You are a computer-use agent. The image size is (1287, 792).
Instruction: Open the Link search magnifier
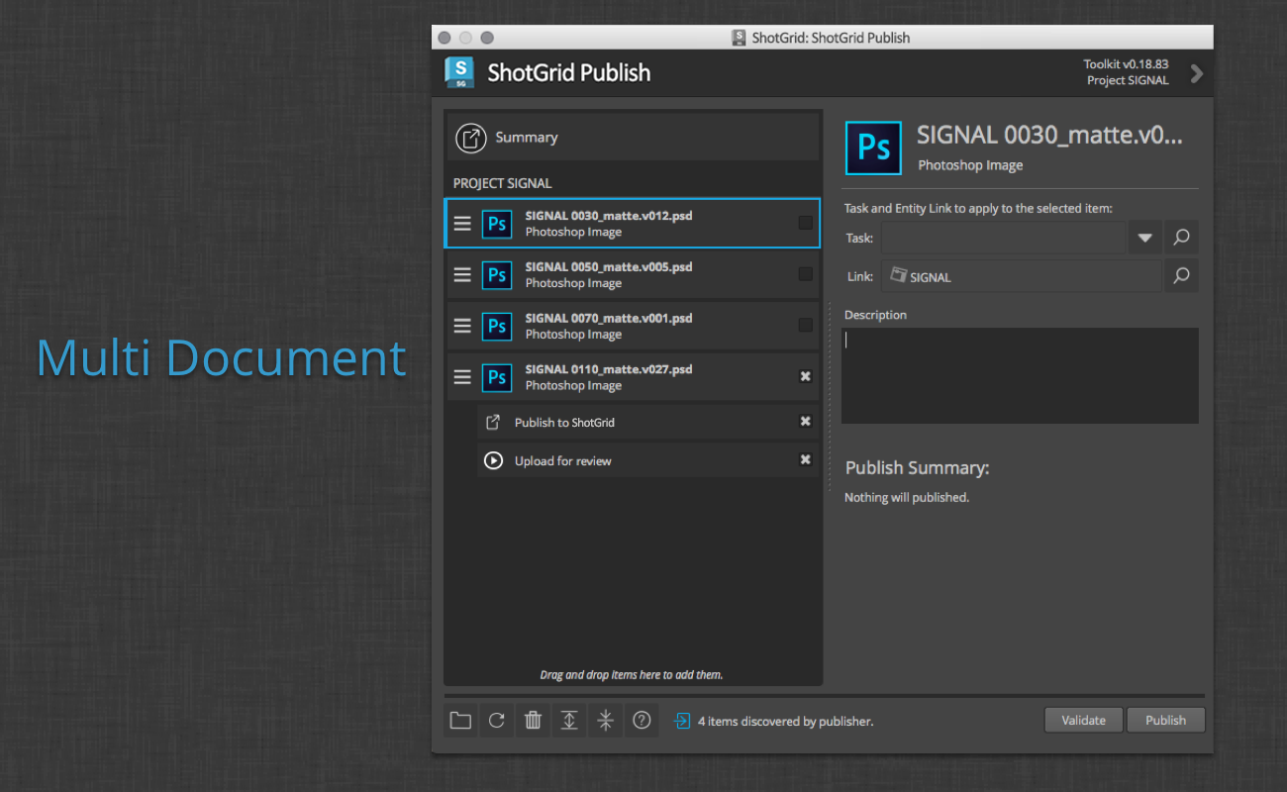coord(1181,276)
